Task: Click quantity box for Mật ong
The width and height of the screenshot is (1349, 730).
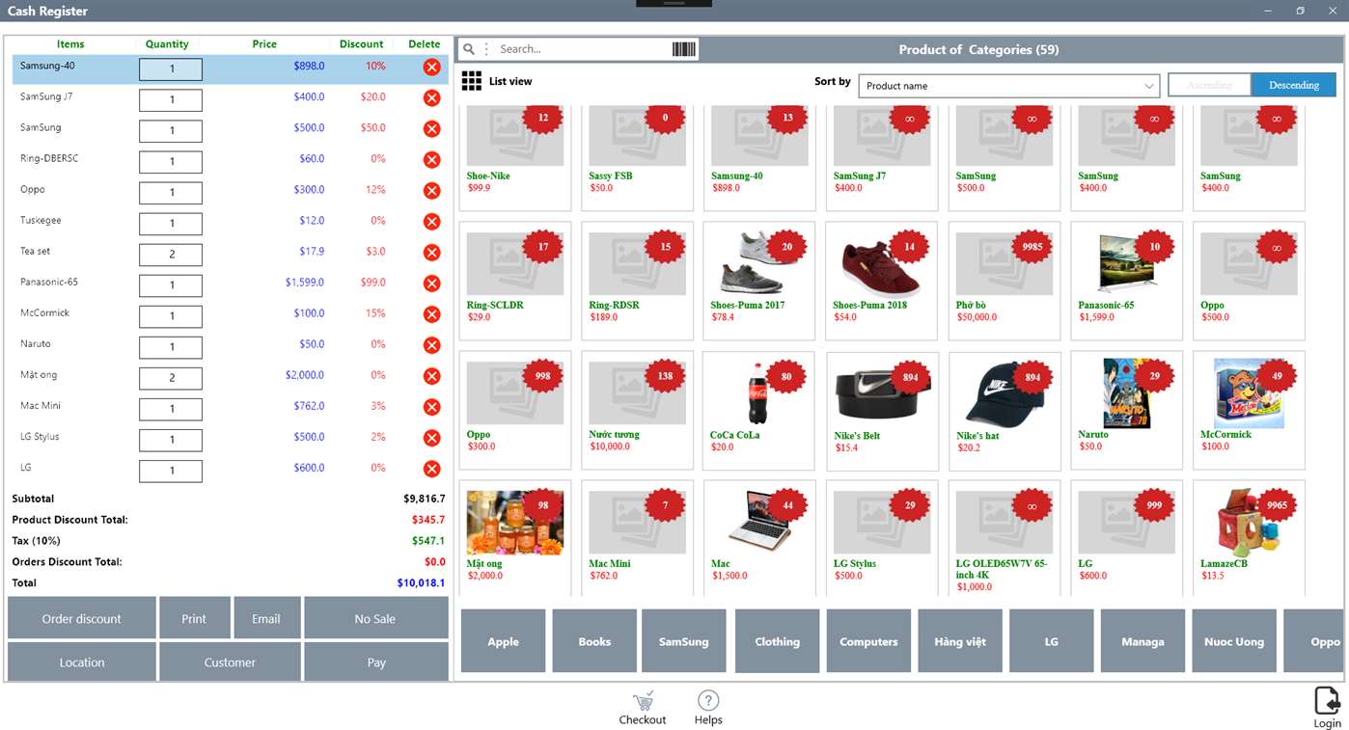Action: point(171,378)
